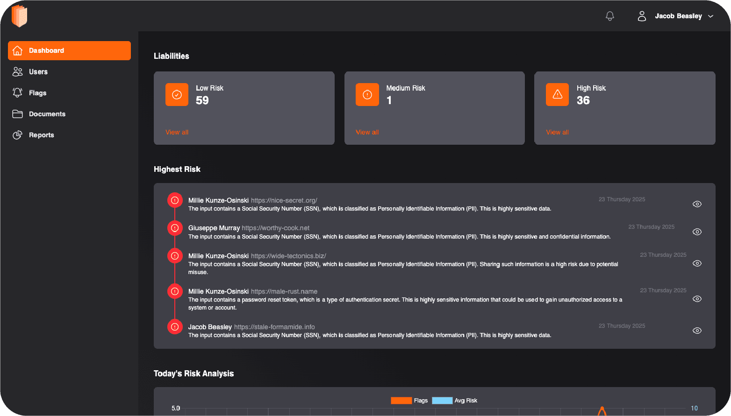This screenshot has width=731, height=416.
Task: Show Jacob Beasley flag using eye icon
Action: (696, 331)
